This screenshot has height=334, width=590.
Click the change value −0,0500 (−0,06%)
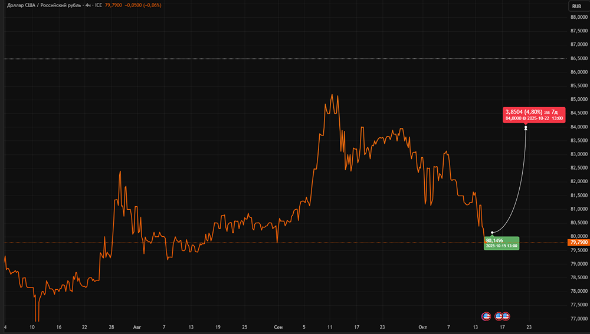(143, 5)
